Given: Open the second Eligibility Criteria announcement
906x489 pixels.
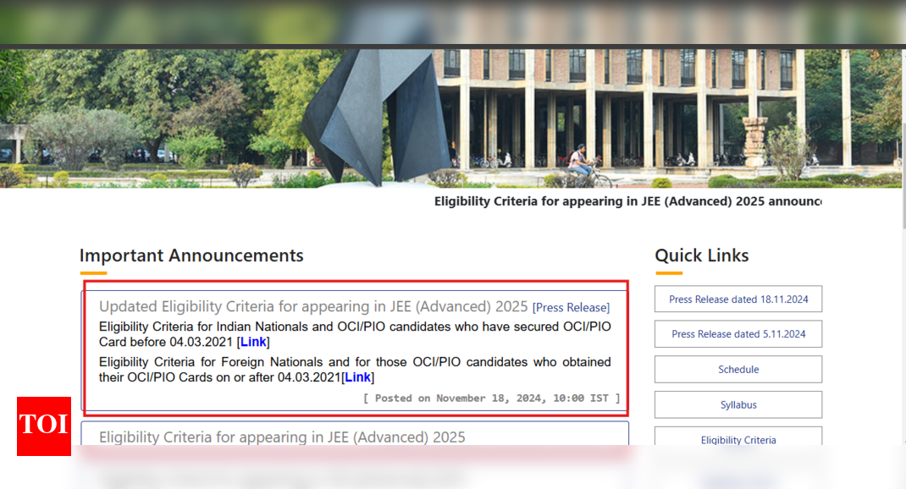Looking at the screenshot, I should click(282, 437).
